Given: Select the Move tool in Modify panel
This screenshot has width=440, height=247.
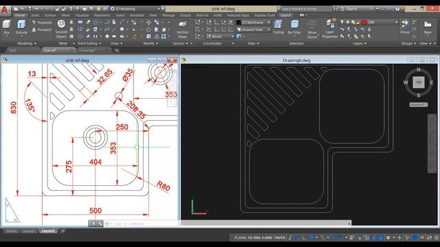Looking at the screenshot, I should 148,22.
